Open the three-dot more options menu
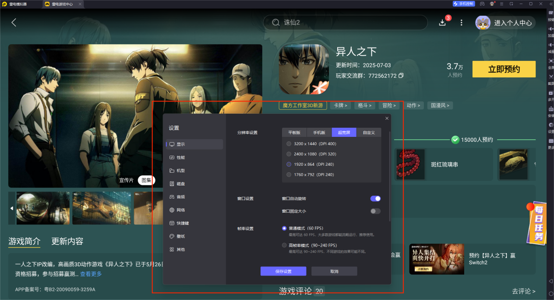This screenshot has width=554, height=300. click(x=461, y=22)
